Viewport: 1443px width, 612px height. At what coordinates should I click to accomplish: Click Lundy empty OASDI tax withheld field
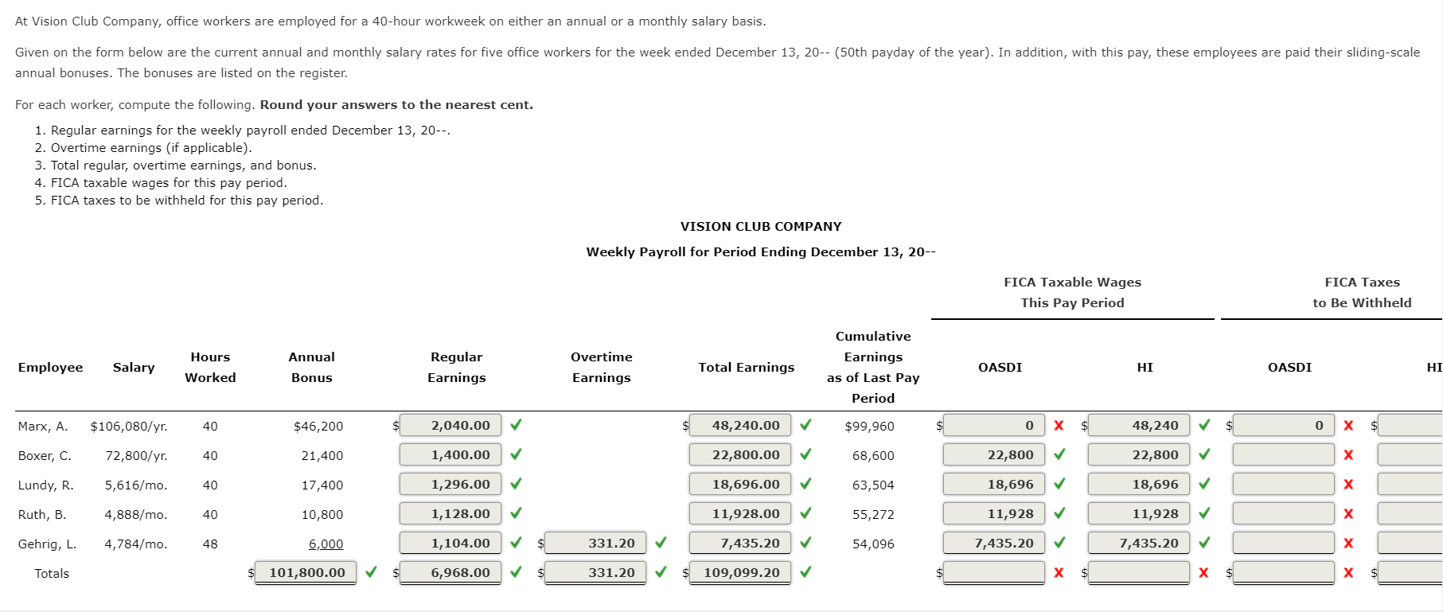pos(1284,484)
